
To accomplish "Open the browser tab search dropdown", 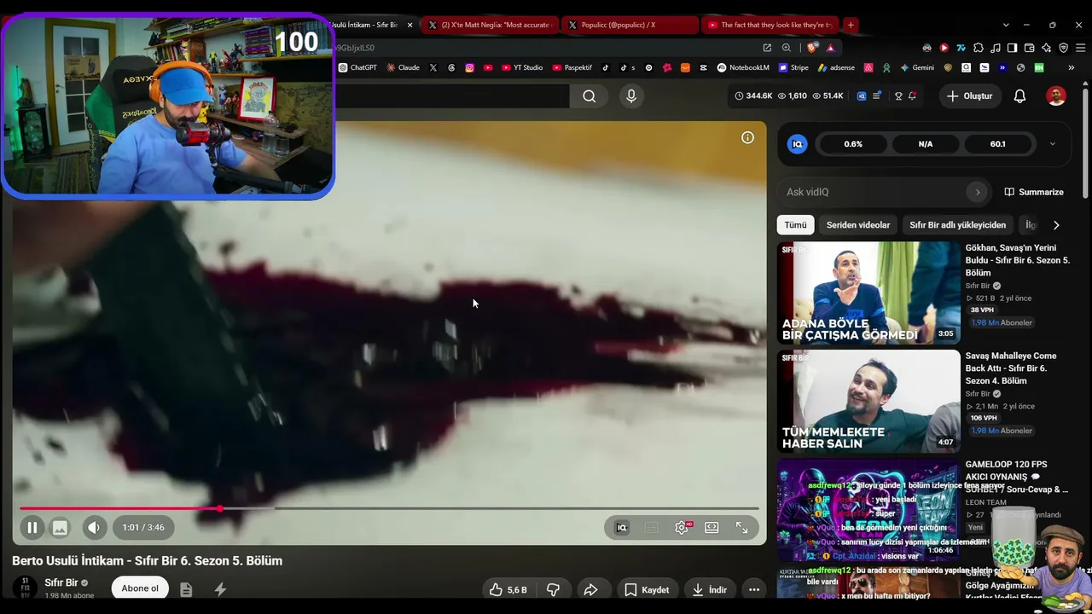I will [1006, 25].
